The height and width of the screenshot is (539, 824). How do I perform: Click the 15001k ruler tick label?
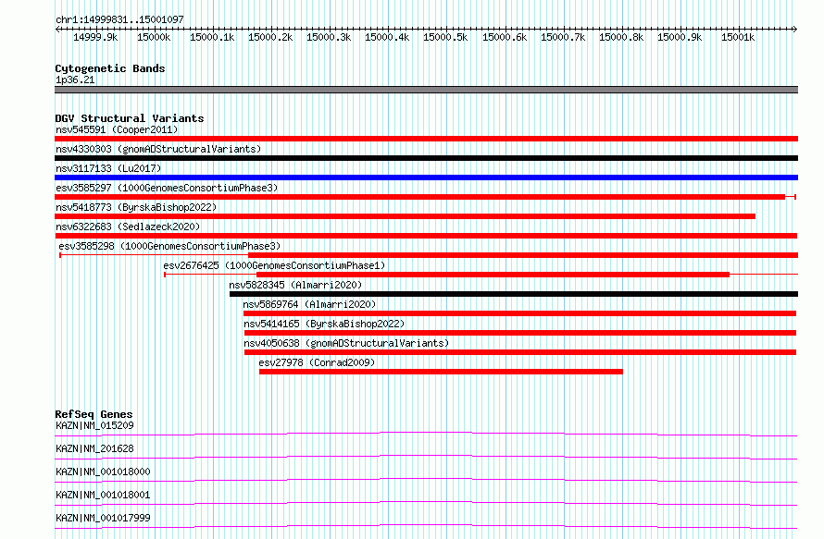(x=738, y=37)
